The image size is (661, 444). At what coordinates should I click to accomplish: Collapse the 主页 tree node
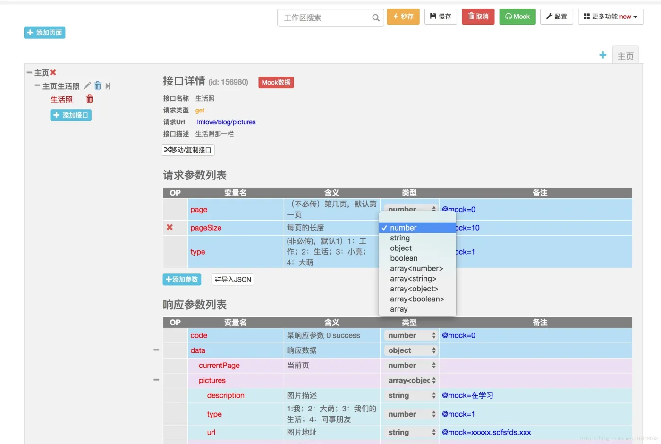point(29,73)
